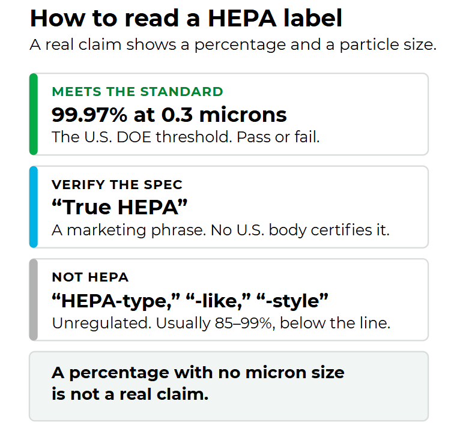Click the blue accent bar on second card
The height and width of the screenshot is (437, 457).
[x=34, y=207]
